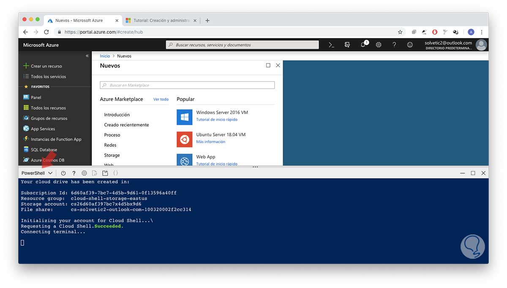Go back in the browser
507x288 pixels.
25,32
